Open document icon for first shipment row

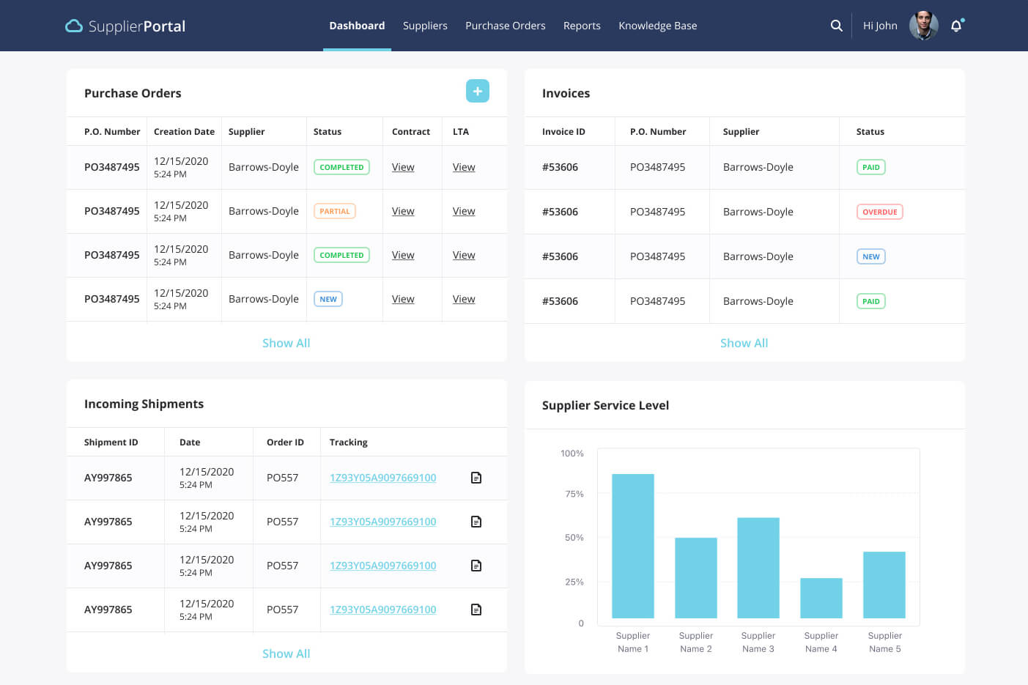click(476, 478)
